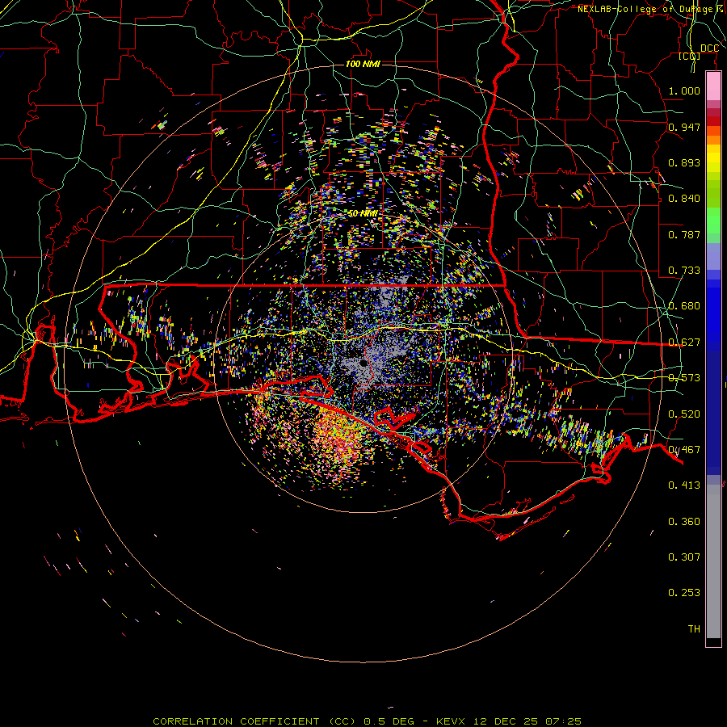
Task: Click the 0.5 DEG elevation text
Action: (389, 721)
